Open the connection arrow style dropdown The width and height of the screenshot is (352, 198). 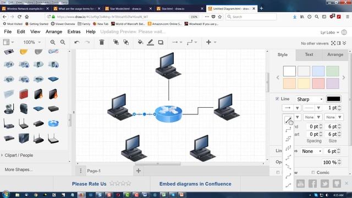177,42
